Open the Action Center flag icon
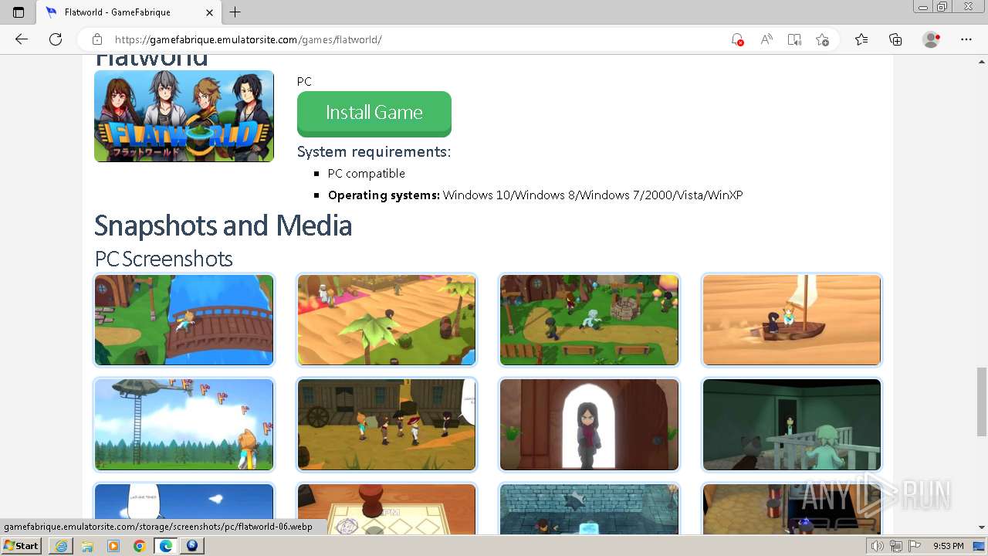Screen dimensions: 988x556 915,546
